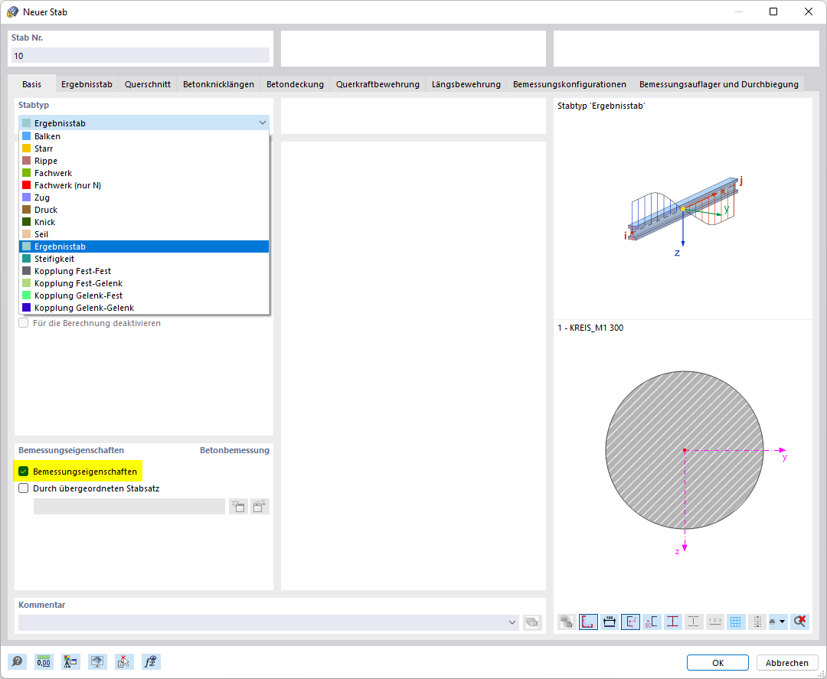This screenshot has width=827, height=679.
Task: Choose Seil from the Stabtyp list
Action: (144, 234)
